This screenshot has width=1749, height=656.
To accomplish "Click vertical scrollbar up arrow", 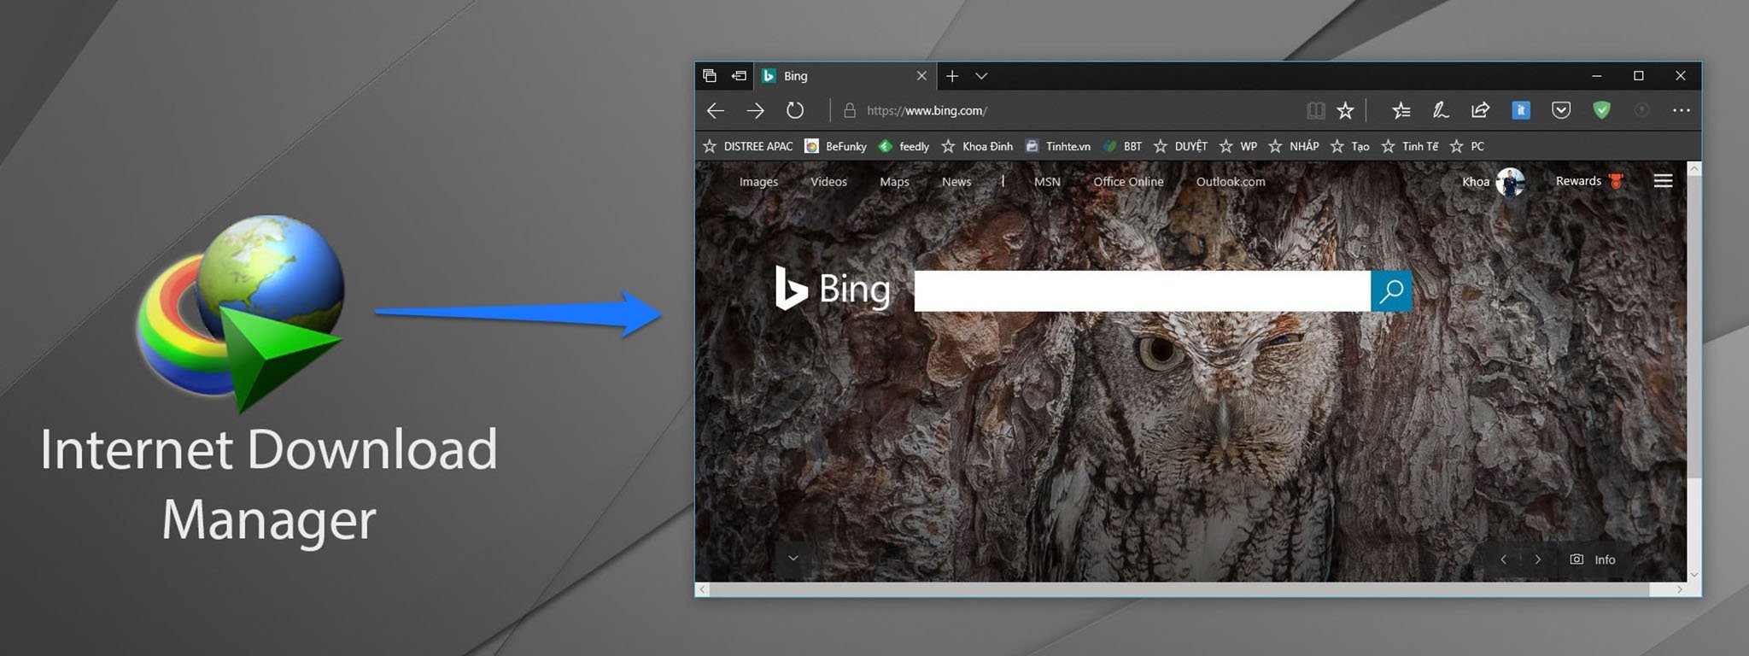I will (x=1694, y=169).
